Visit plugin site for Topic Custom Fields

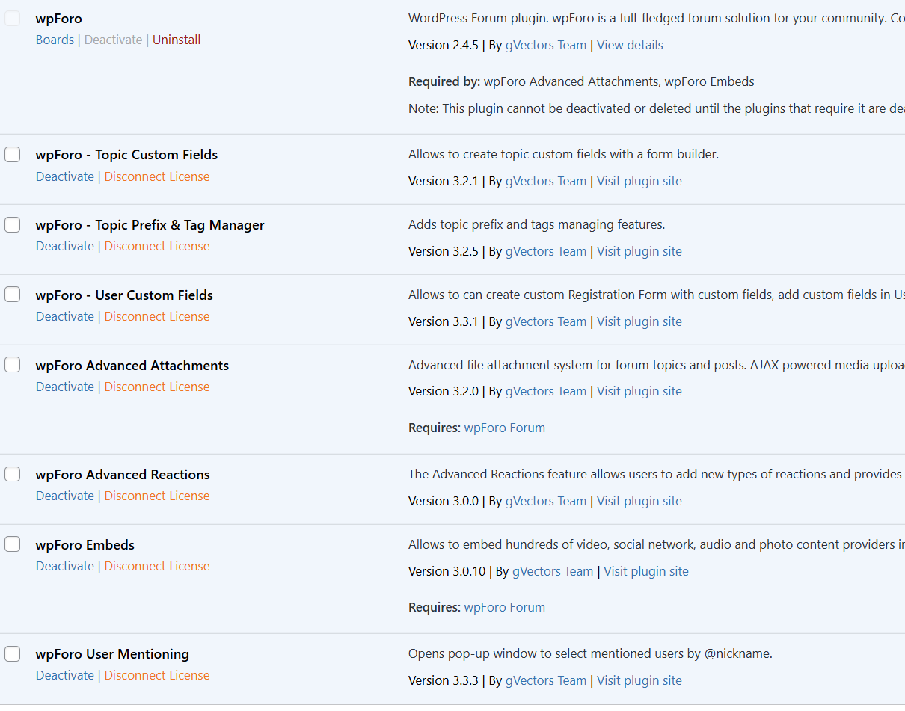(x=639, y=181)
